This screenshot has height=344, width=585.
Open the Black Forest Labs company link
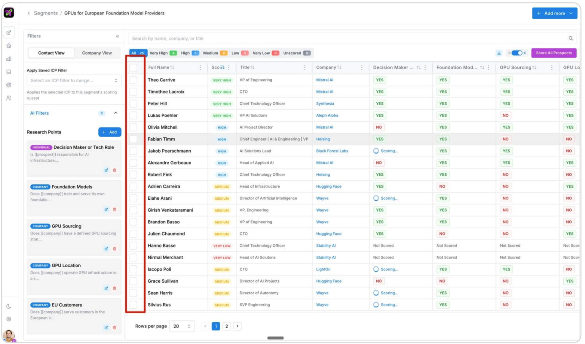pyautogui.click(x=332, y=151)
